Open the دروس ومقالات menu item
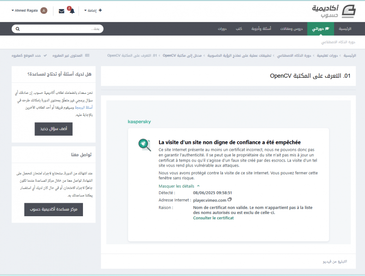 click(292, 29)
